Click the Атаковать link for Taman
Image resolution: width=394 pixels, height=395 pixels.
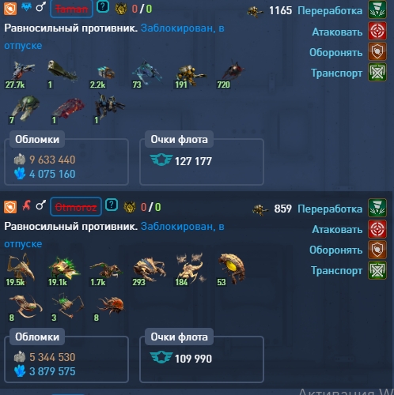tap(337, 32)
